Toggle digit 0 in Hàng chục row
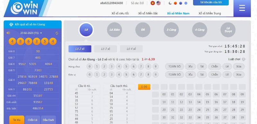257x124 pixels. click(x=90, y=66)
